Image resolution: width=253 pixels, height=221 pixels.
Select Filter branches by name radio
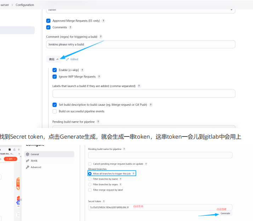[90, 179]
